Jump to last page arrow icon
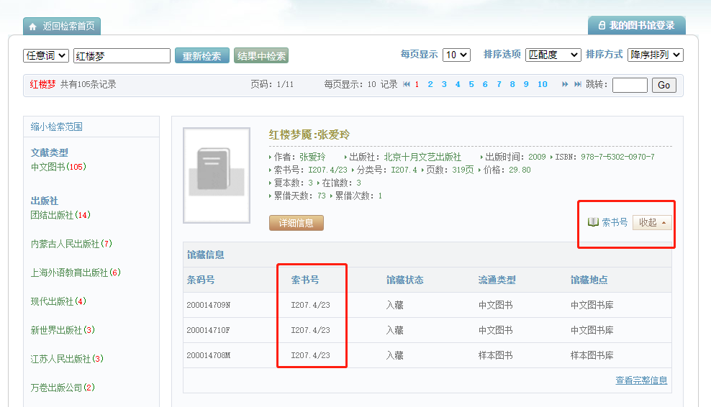Viewport: 711px width, 407px height. (x=578, y=84)
